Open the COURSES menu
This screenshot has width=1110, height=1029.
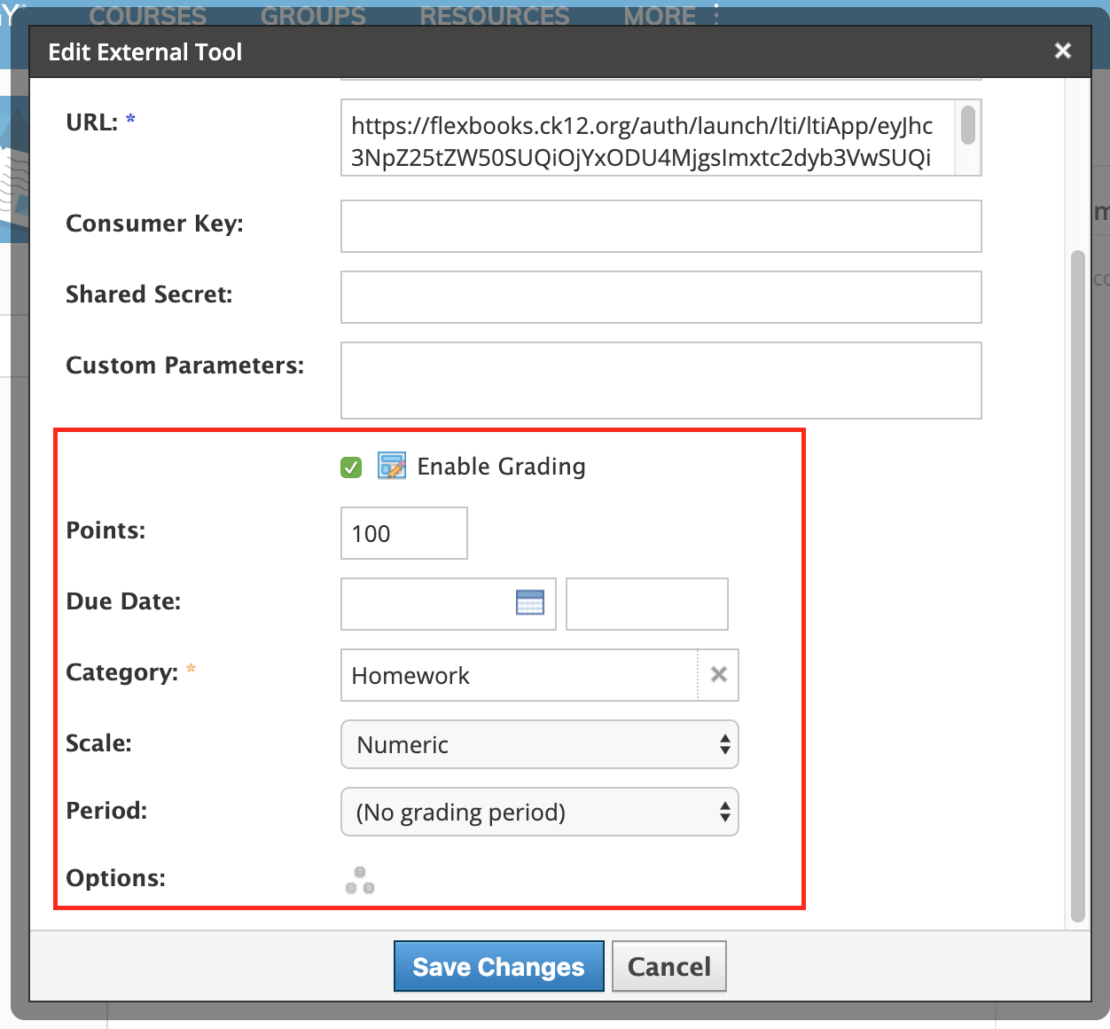(x=148, y=16)
